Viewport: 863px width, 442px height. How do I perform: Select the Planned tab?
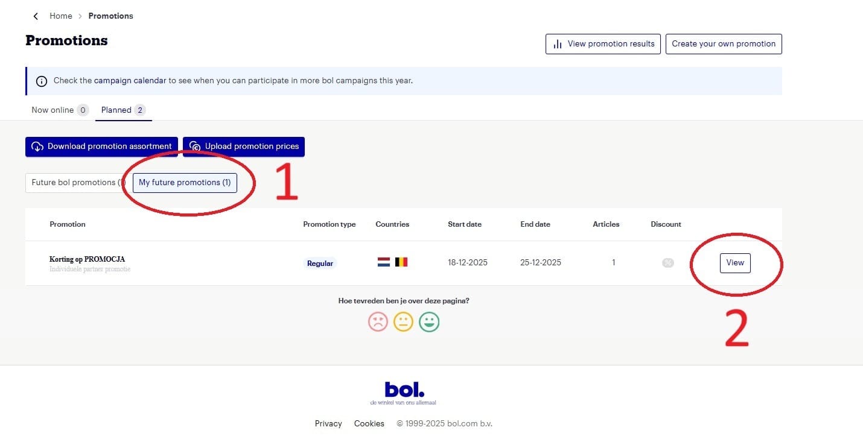[123, 110]
